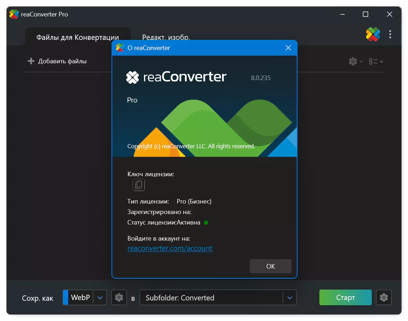408x321 pixels.
Task: Close the О reaConverter dialog
Action: pos(288,48)
